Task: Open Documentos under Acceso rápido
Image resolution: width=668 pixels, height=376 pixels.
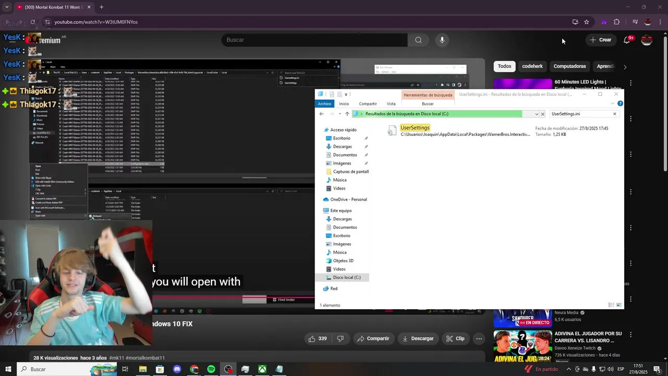Action: click(345, 155)
